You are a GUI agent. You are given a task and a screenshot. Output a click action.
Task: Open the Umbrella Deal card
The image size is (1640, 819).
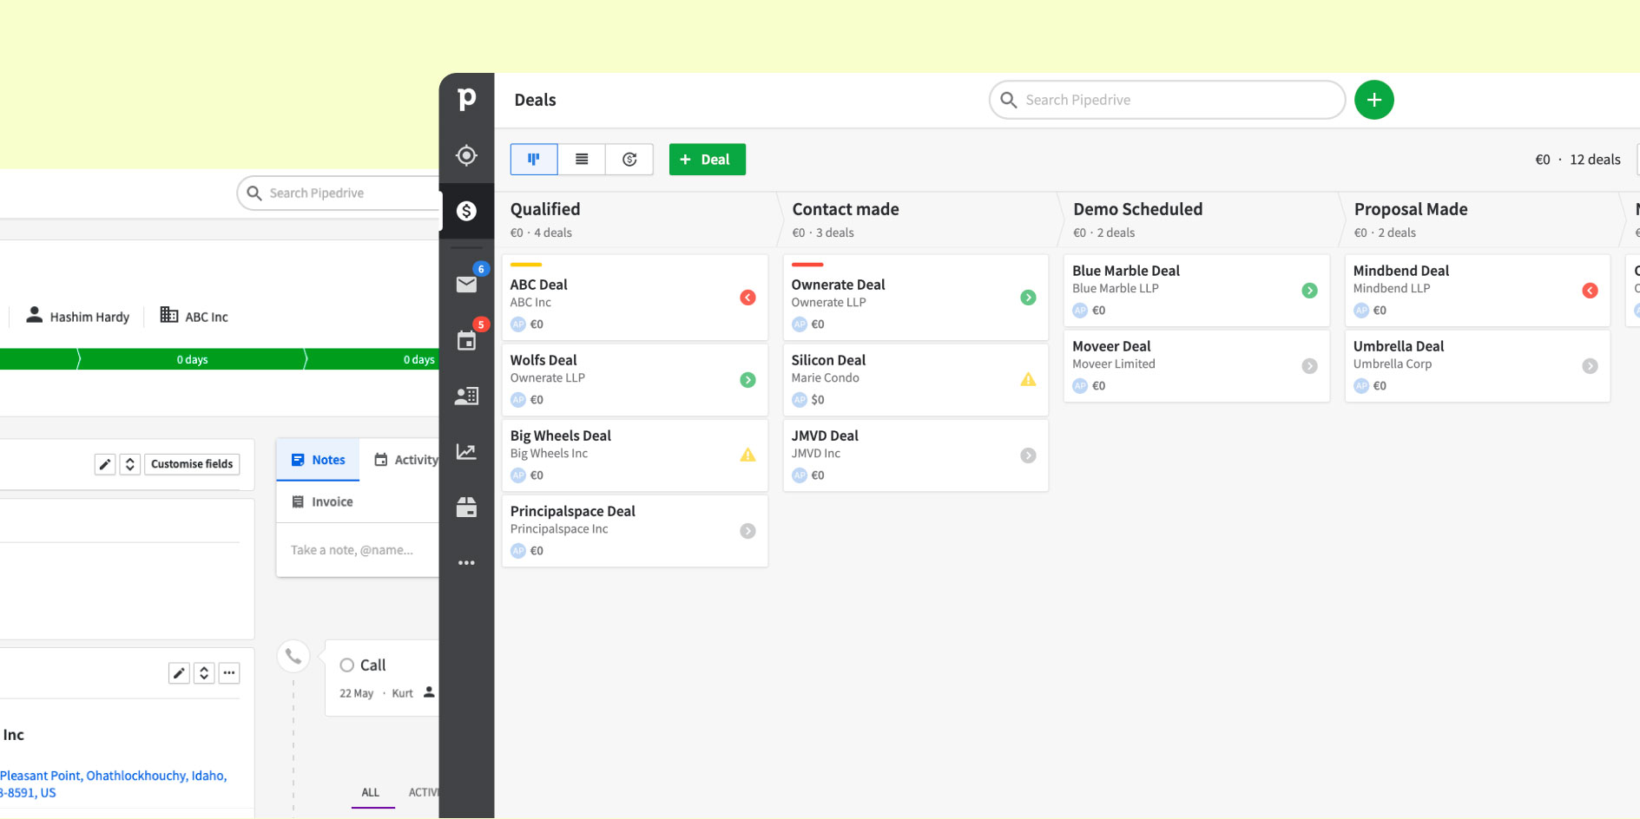(1478, 366)
